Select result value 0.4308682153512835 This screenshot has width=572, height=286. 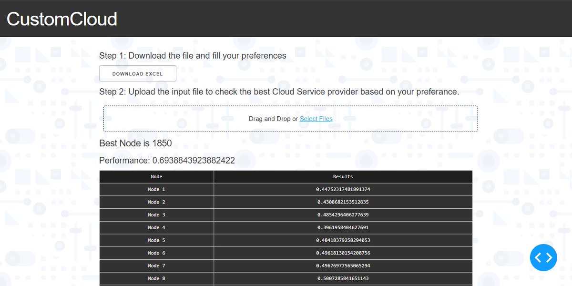[343, 202]
